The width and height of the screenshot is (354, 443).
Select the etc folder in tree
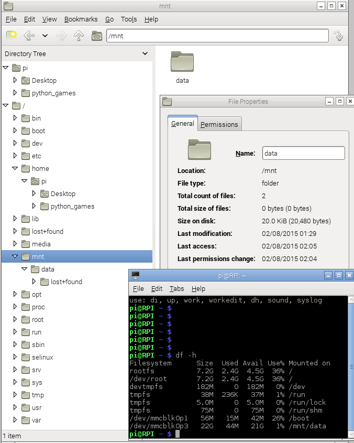[36, 156]
